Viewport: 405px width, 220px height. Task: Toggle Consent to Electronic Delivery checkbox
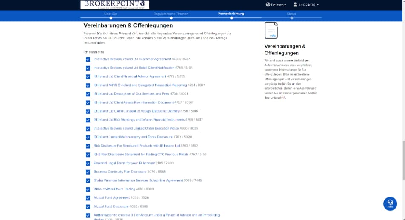click(x=88, y=111)
